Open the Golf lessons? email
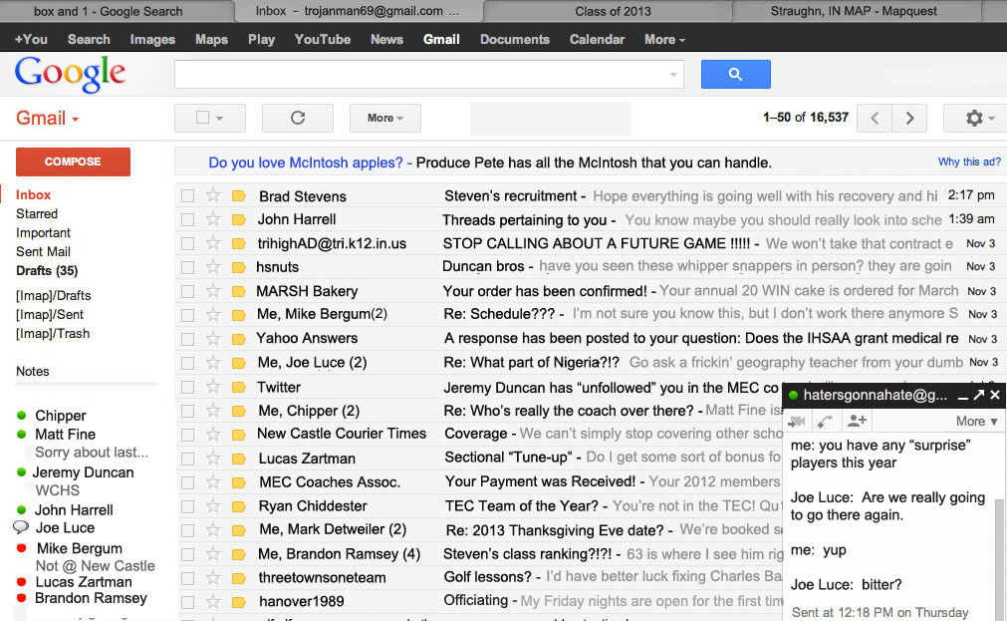The image size is (1007, 621). [487, 577]
